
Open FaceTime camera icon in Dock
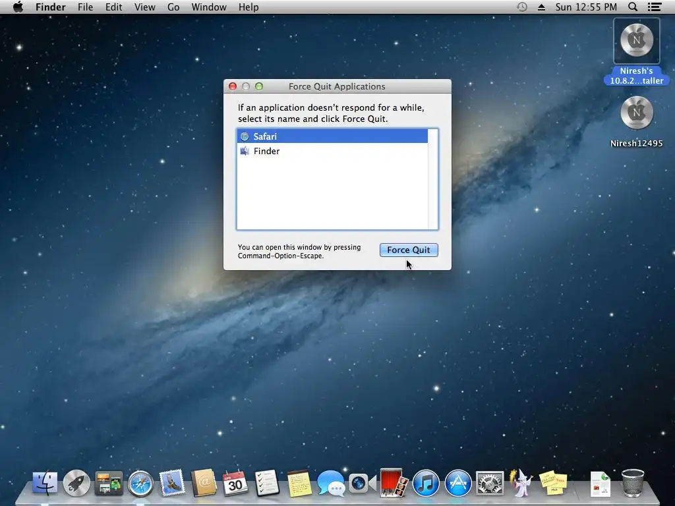click(x=363, y=483)
